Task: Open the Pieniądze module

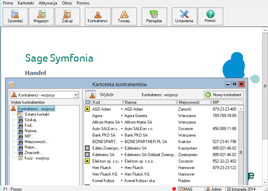Action: click(154, 16)
